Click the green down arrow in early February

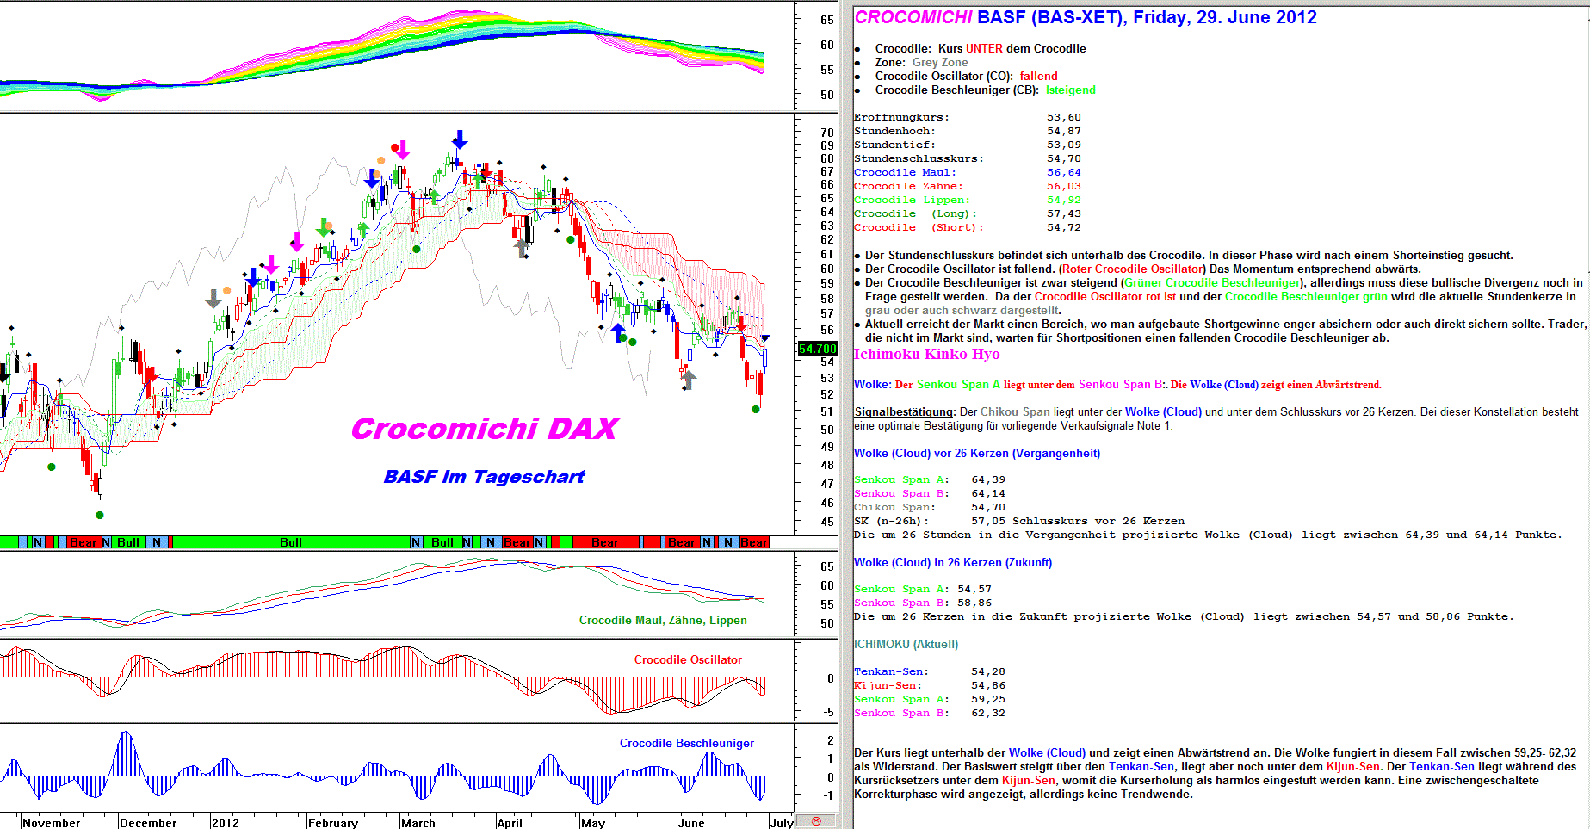pyautogui.click(x=324, y=227)
